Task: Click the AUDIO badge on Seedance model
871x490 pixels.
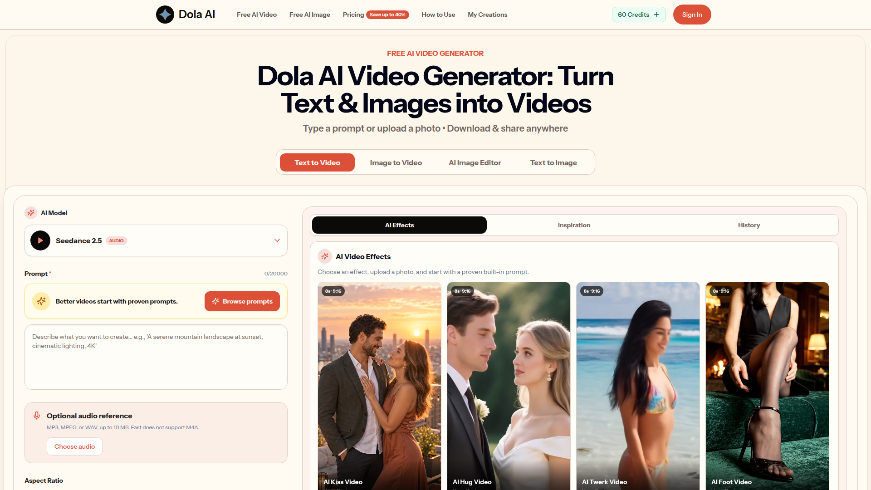Action: pos(117,241)
